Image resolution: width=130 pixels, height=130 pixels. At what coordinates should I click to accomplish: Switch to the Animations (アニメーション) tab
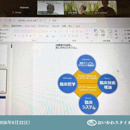[30, 26]
